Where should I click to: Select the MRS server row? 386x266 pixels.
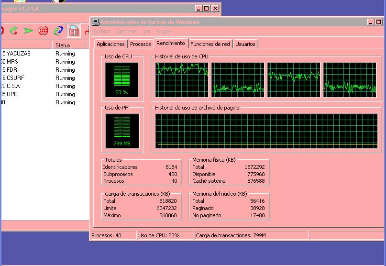pos(45,62)
